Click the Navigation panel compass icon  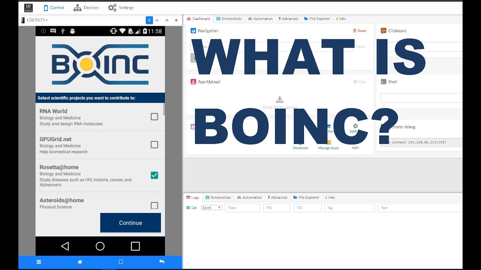point(194,31)
